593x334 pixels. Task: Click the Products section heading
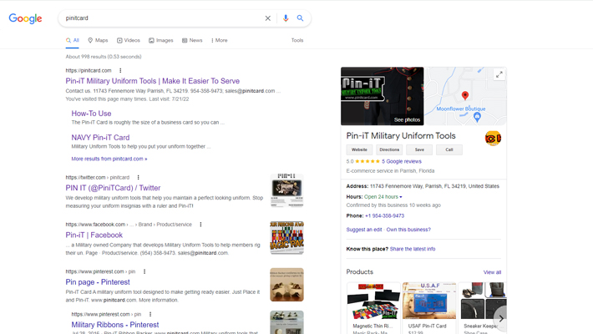tap(360, 272)
